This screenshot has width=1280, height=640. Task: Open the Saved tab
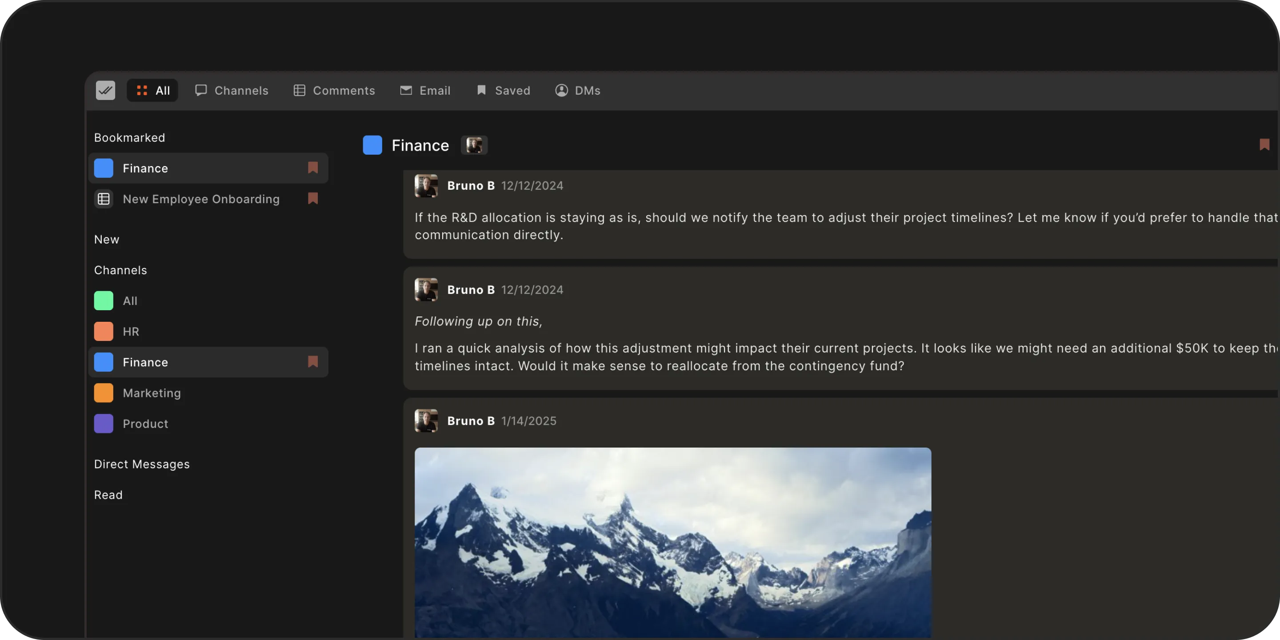click(503, 90)
